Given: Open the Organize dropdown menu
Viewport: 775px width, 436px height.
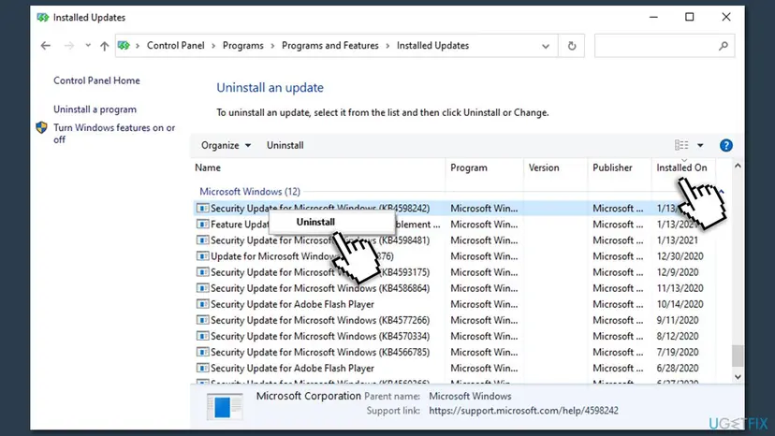Looking at the screenshot, I should point(226,145).
